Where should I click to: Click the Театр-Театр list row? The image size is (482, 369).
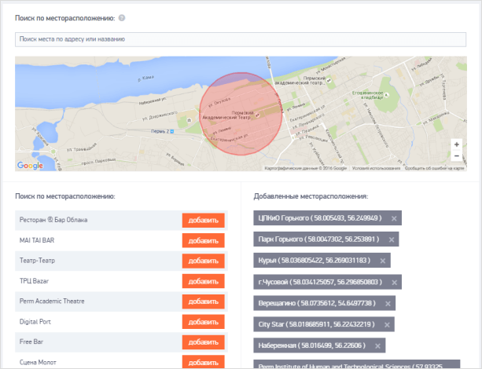(x=121, y=261)
